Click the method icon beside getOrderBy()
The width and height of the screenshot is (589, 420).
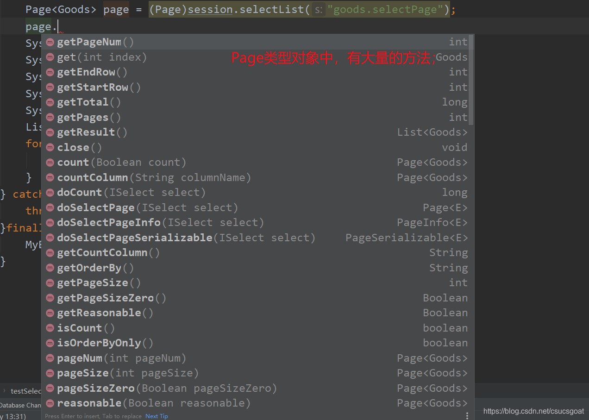pyautogui.click(x=50, y=268)
